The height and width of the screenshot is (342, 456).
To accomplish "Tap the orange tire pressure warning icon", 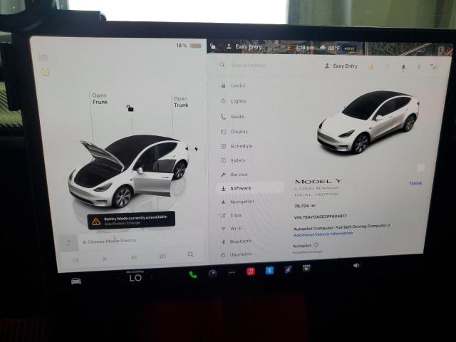I will point(46,72).
